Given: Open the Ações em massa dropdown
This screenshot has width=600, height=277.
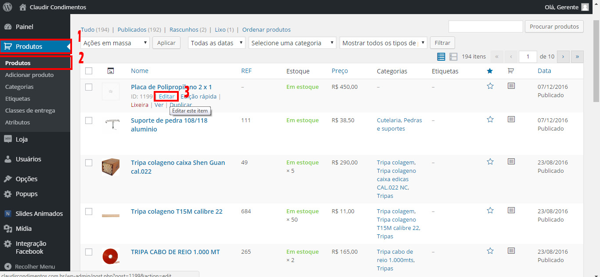Looking at the screenshot, I should tap(116, 43).
